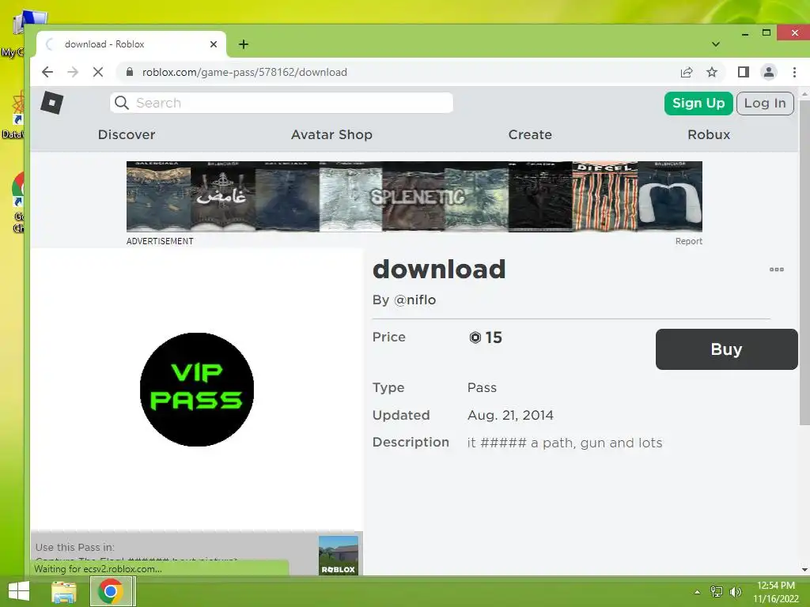Click the volume speaker tray icon
The image size is (810, 607).
coord(735,592)
